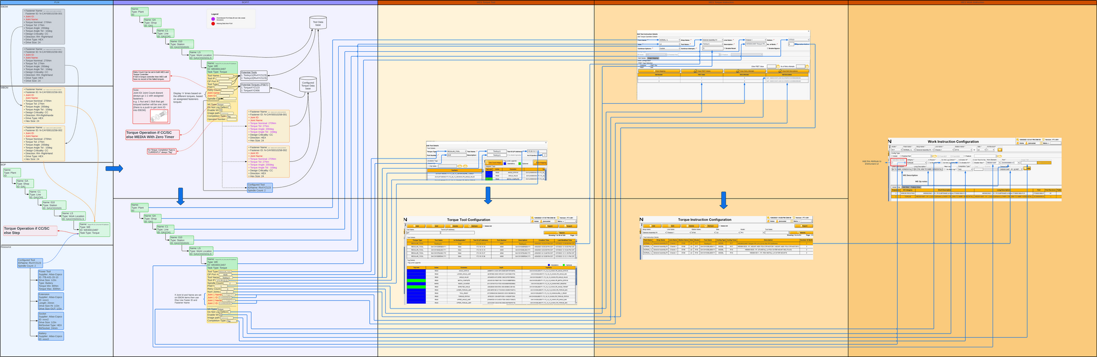Tick Select All in Torque Instruction Configuration

pos(720,226)
